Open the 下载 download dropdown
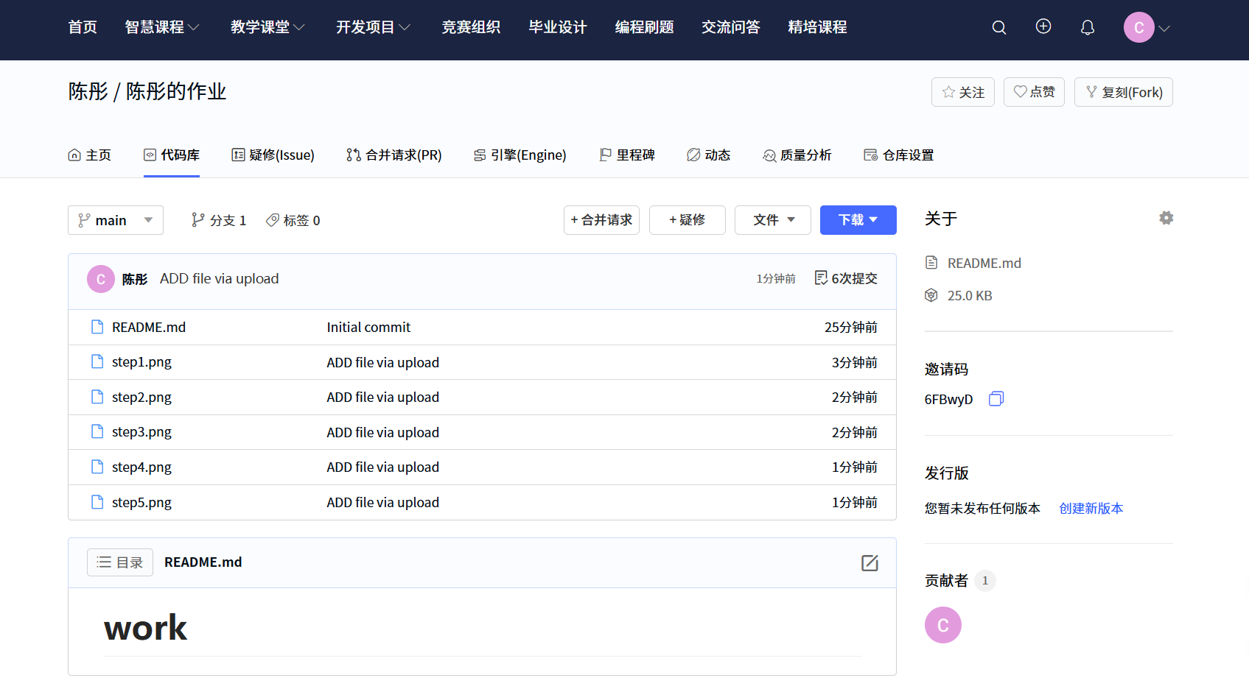 858,220
